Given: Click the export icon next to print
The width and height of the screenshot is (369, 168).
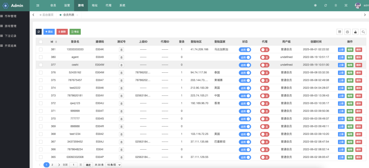Looking at the screenshot, I should coord(355,32).
